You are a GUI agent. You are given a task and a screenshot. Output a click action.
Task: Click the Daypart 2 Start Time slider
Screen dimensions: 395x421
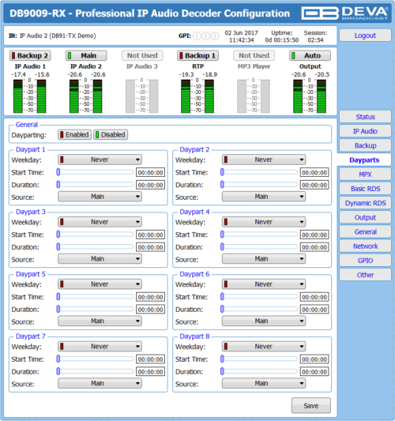(x=259, y=172)
